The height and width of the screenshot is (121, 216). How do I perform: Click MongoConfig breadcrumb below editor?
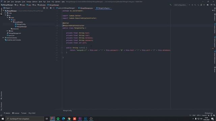(67, 111)
